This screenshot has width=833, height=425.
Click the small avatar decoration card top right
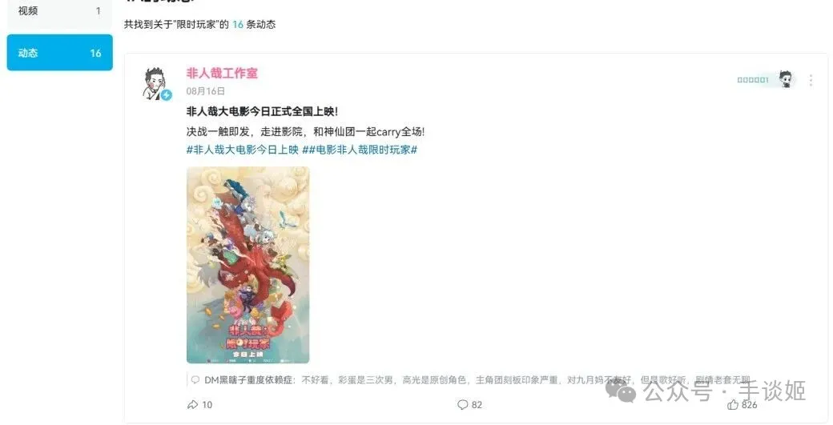point(765,79)
